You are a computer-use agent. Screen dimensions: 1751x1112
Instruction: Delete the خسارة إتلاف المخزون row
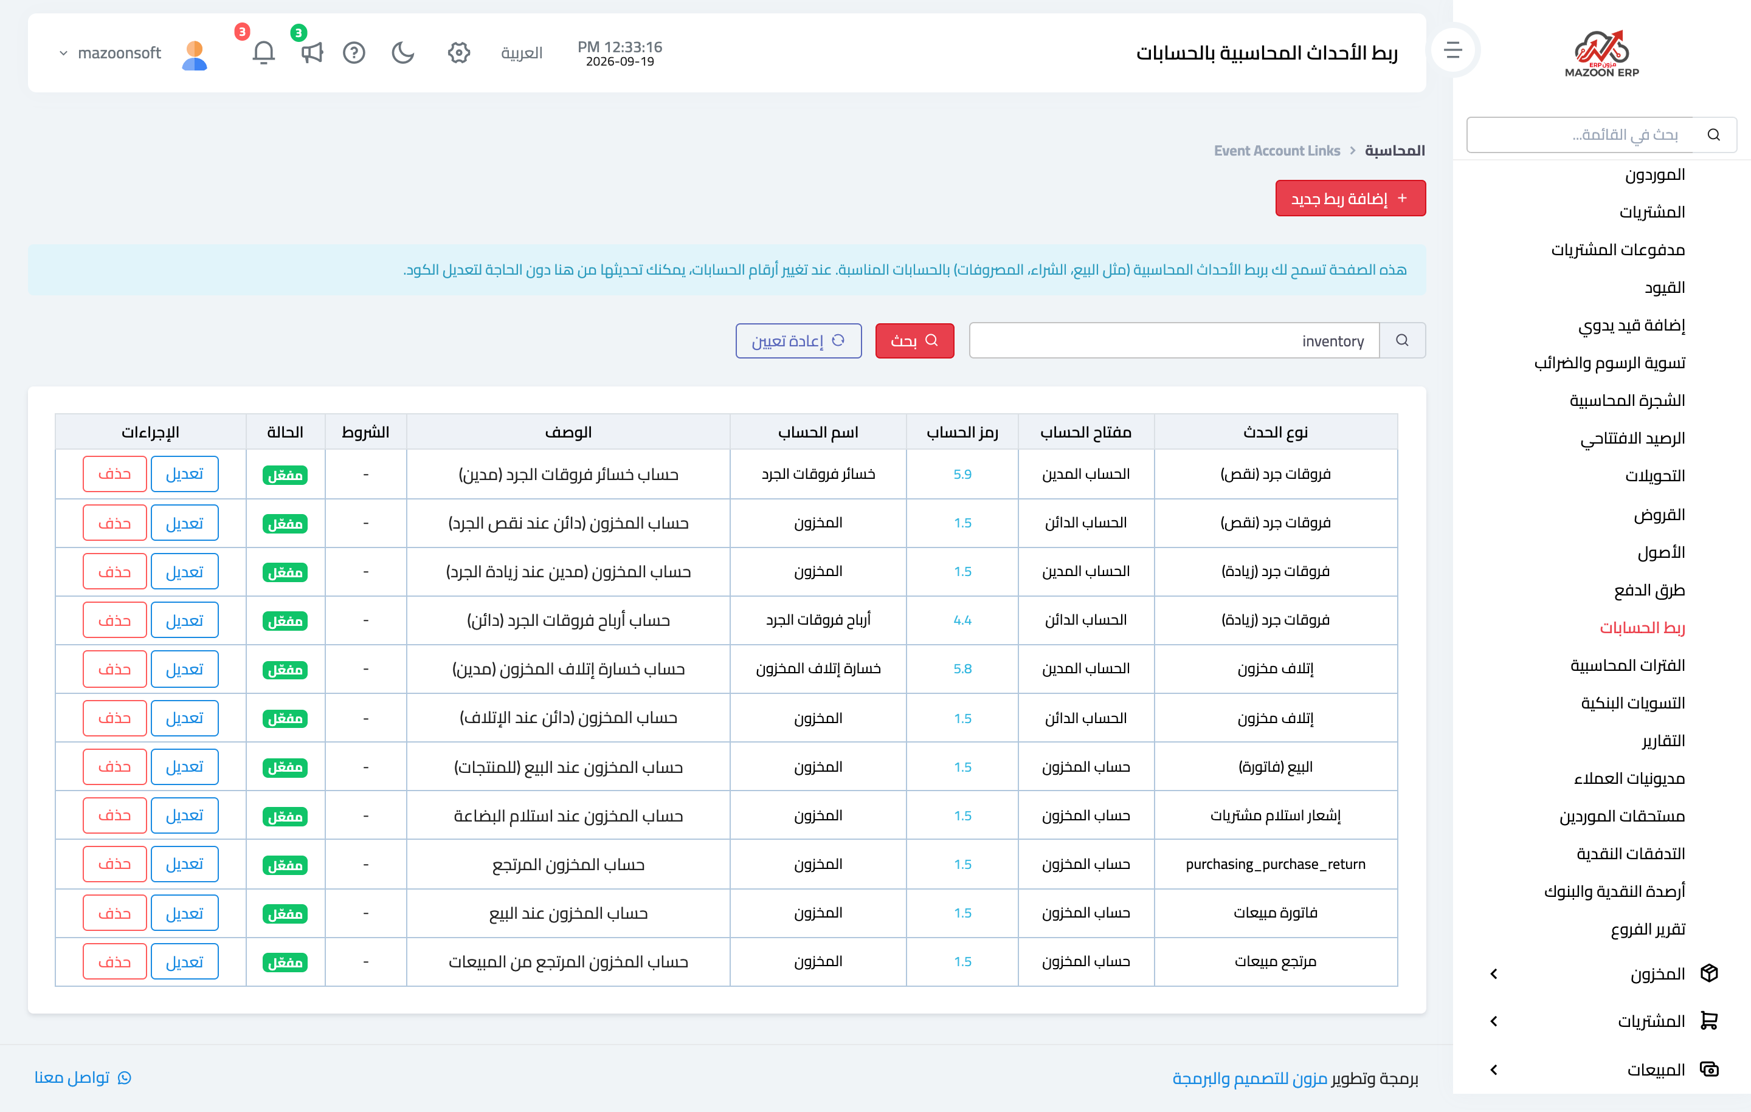[114, 670]
